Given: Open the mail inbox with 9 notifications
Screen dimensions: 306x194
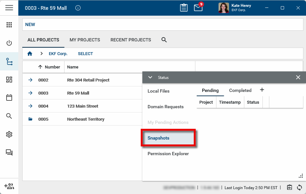Looking at the screenshot, I should coord(198,7).
